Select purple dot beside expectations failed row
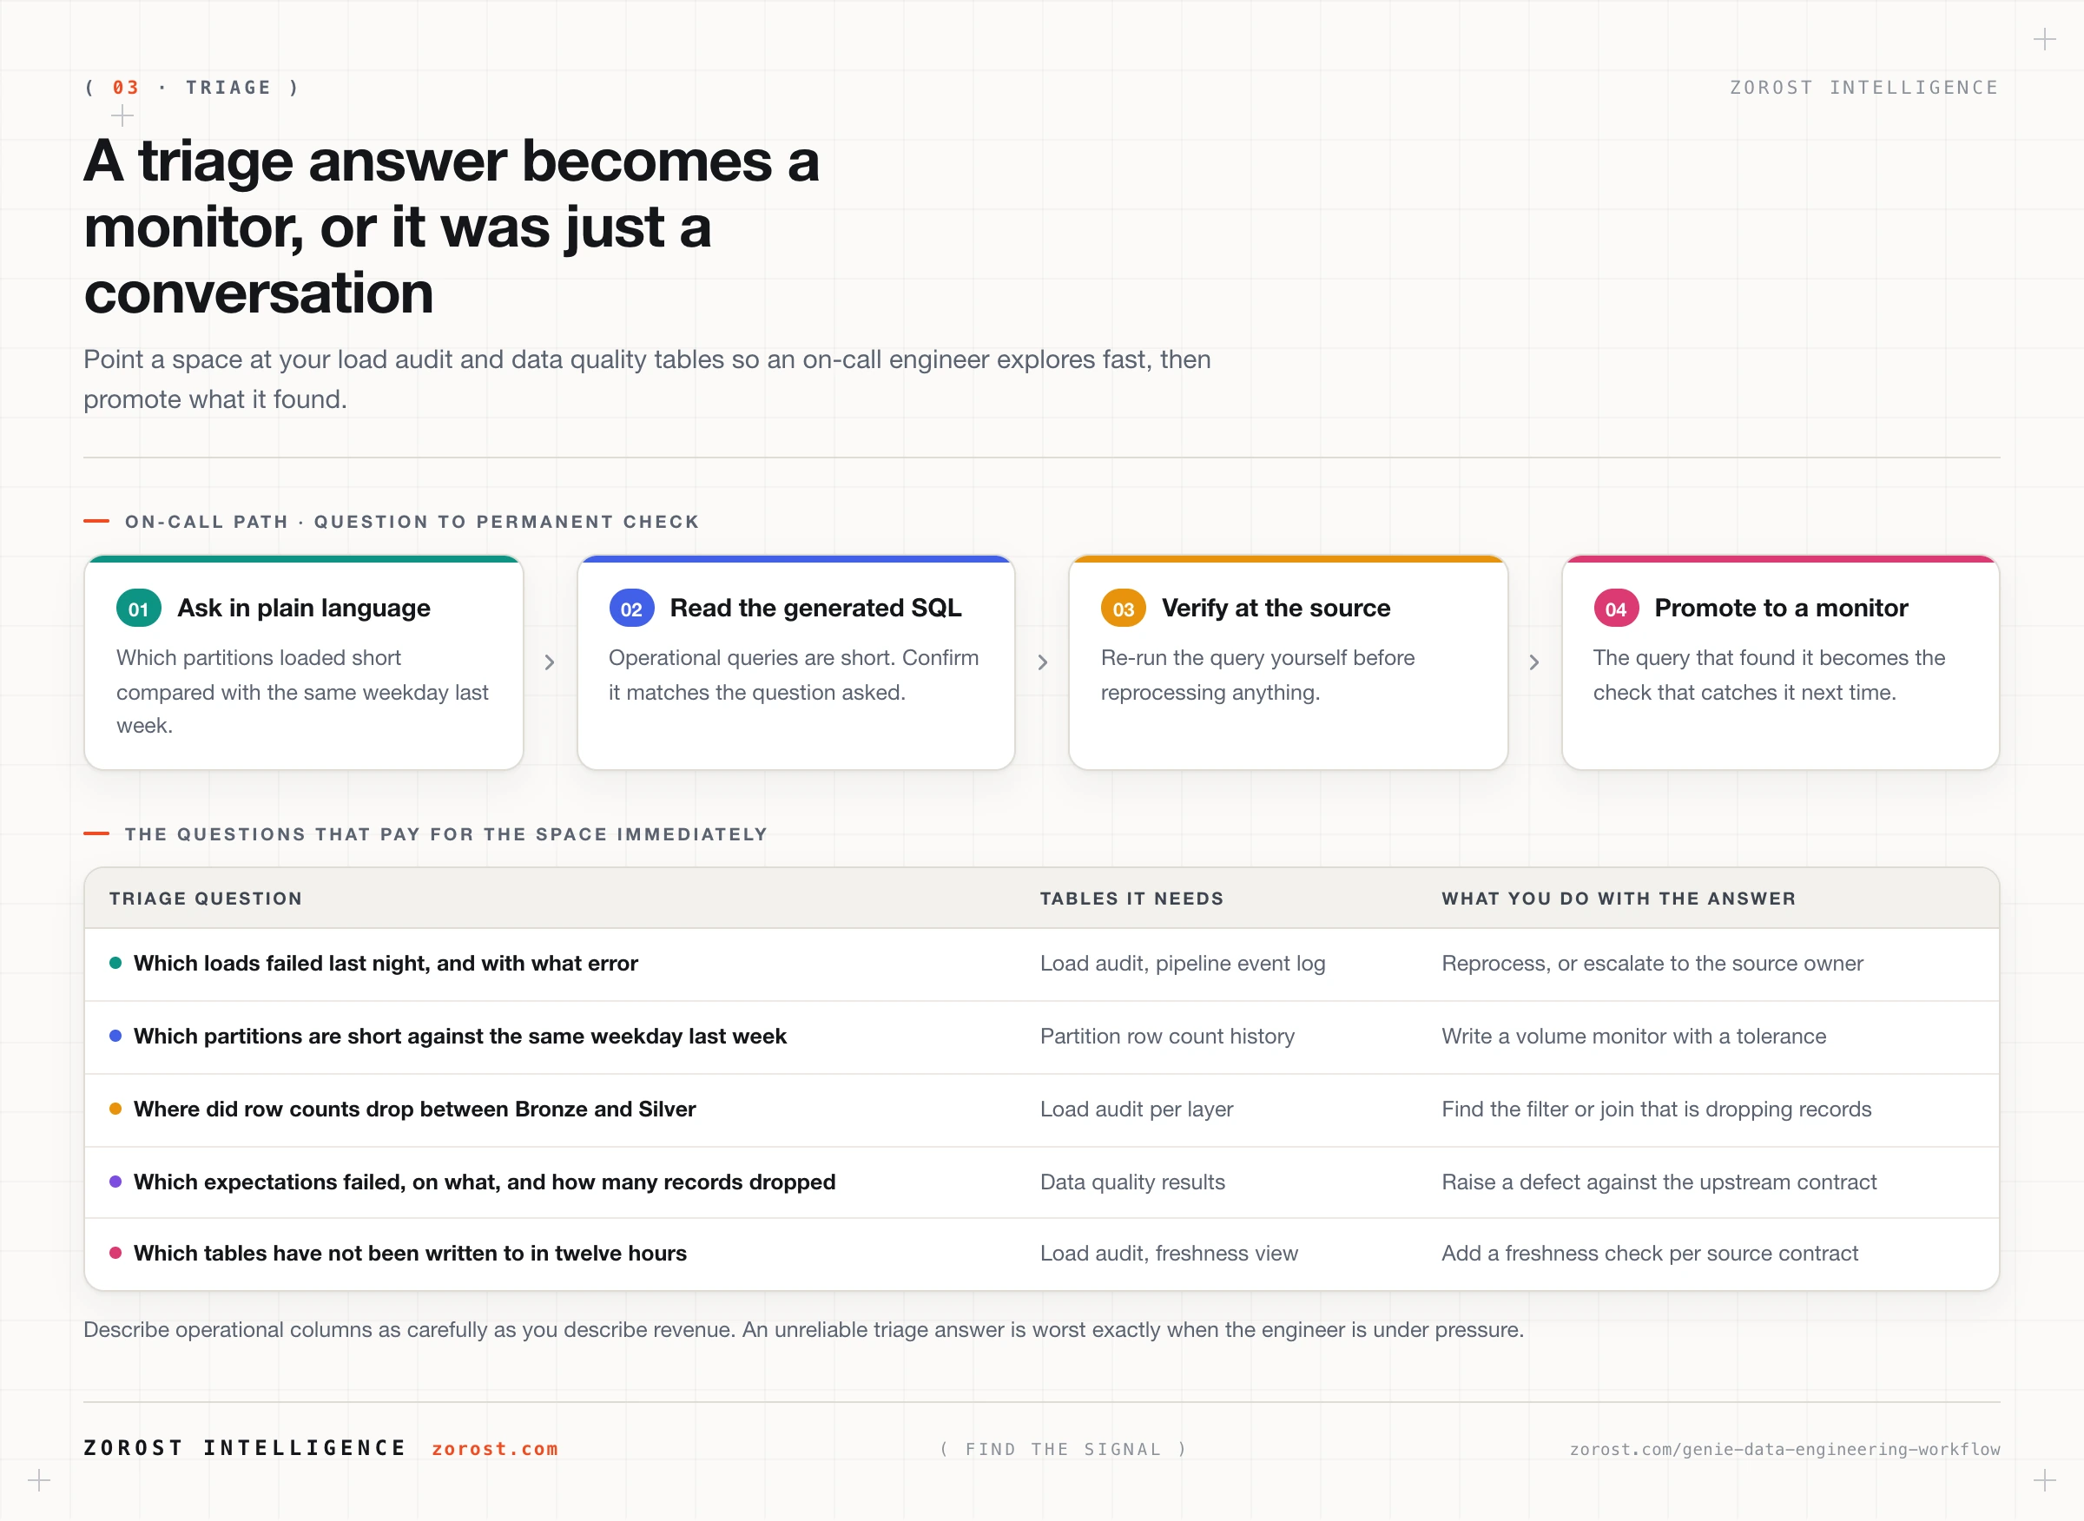The height and width of the screenshot is (1521, 2084). click(x=116, y=1182)
